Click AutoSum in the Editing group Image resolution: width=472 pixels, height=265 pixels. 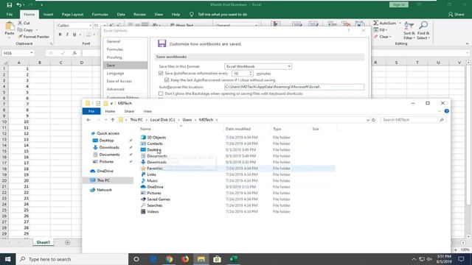(385, 23)
